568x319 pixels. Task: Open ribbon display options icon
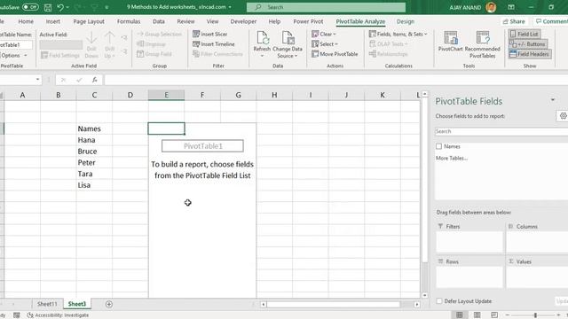coord(511,7)
